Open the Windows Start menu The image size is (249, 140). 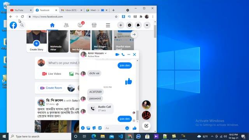point(4,136)
